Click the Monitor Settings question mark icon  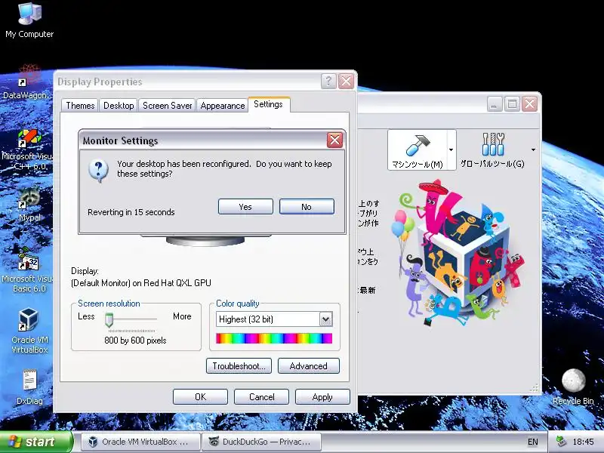(98, 170)
